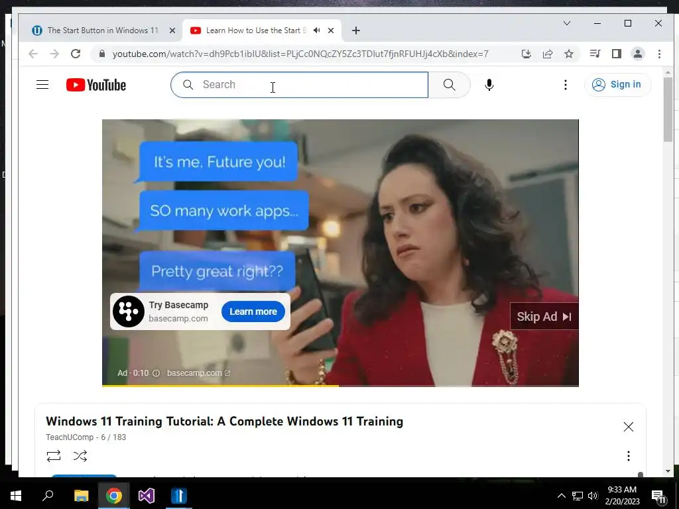Open the Windows 11 Training Tutorial playlist title
This screenshot has height=509, width=679.
click(x=224, y=422)
